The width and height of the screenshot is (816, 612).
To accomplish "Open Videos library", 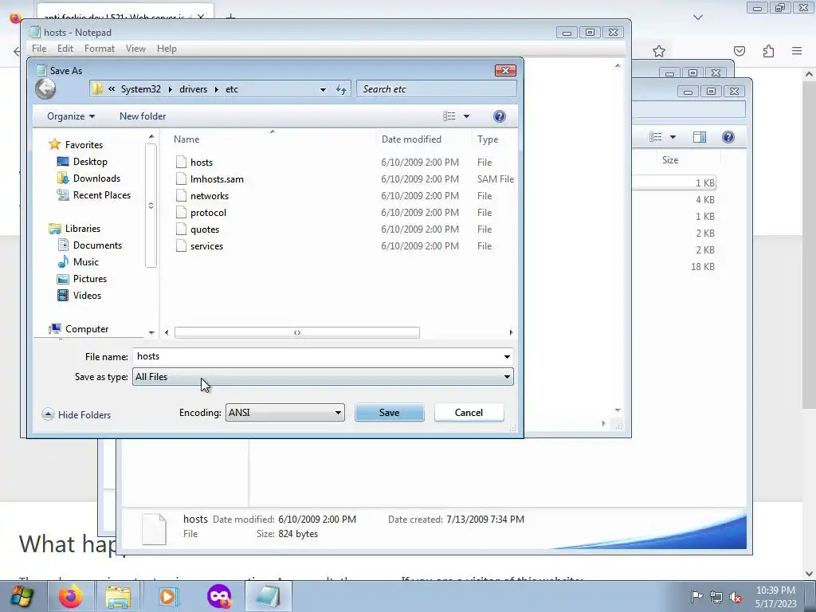I will [x=86, y=295].
